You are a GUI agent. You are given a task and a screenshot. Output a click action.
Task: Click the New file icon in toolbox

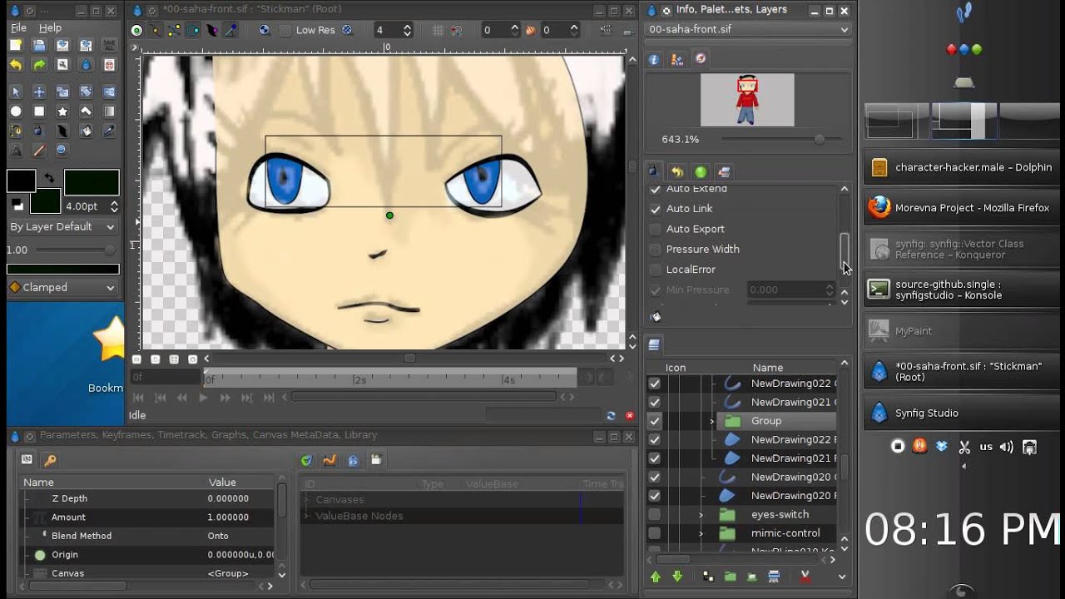coord(16,45)
